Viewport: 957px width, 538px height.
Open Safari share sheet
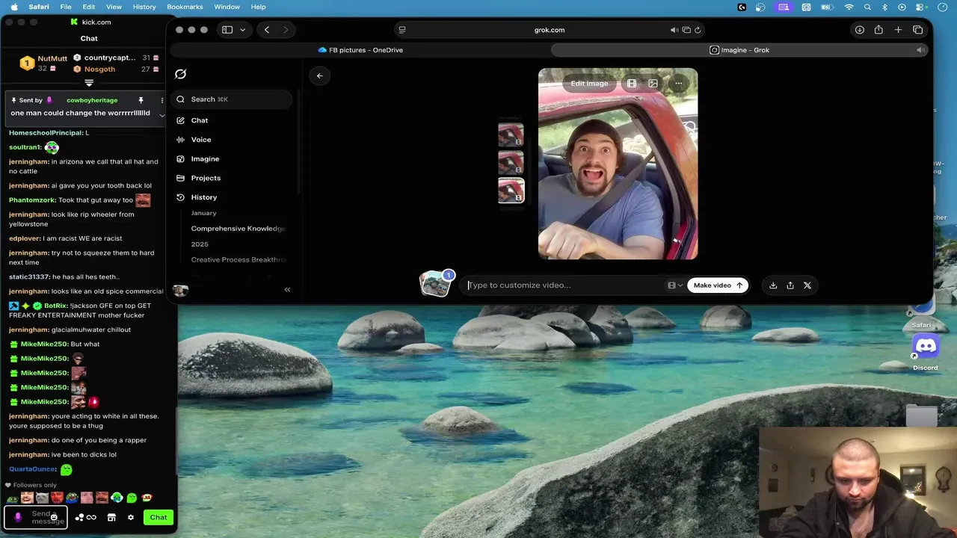point(878,30)
